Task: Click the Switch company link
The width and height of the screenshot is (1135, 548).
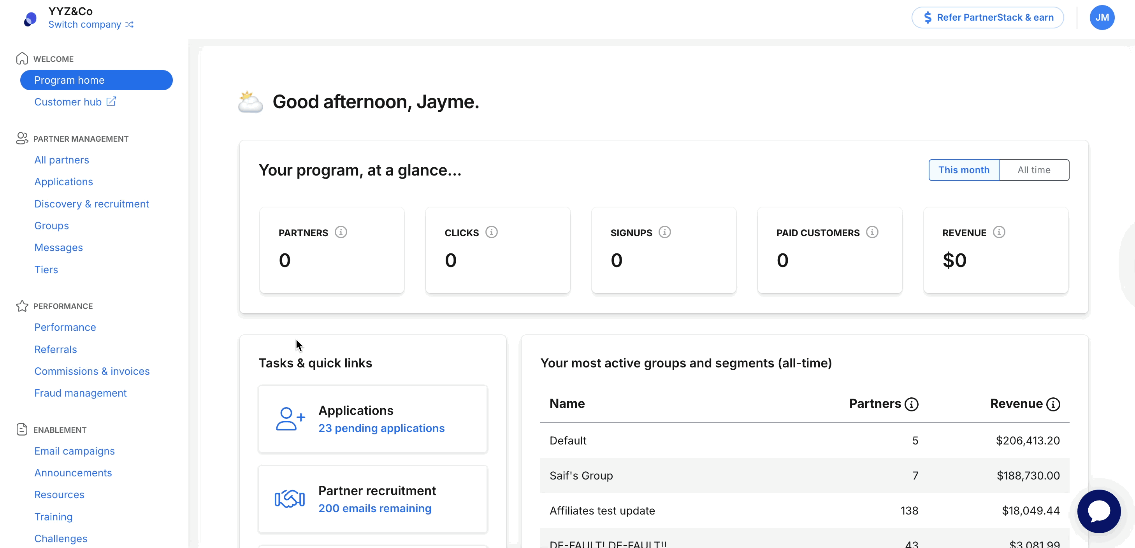Action: click(x=85, y=24)
